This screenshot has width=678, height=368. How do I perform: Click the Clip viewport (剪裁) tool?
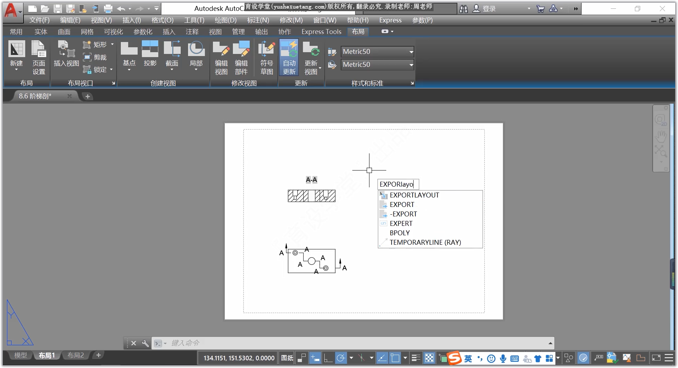click(95, 57)
